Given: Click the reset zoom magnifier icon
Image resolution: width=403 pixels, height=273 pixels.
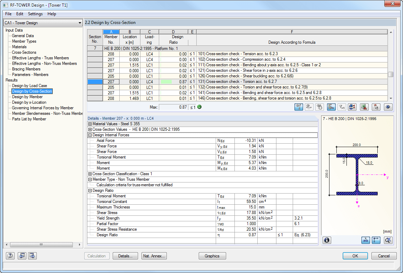Looking at the screenshot, I should point(388,240).
